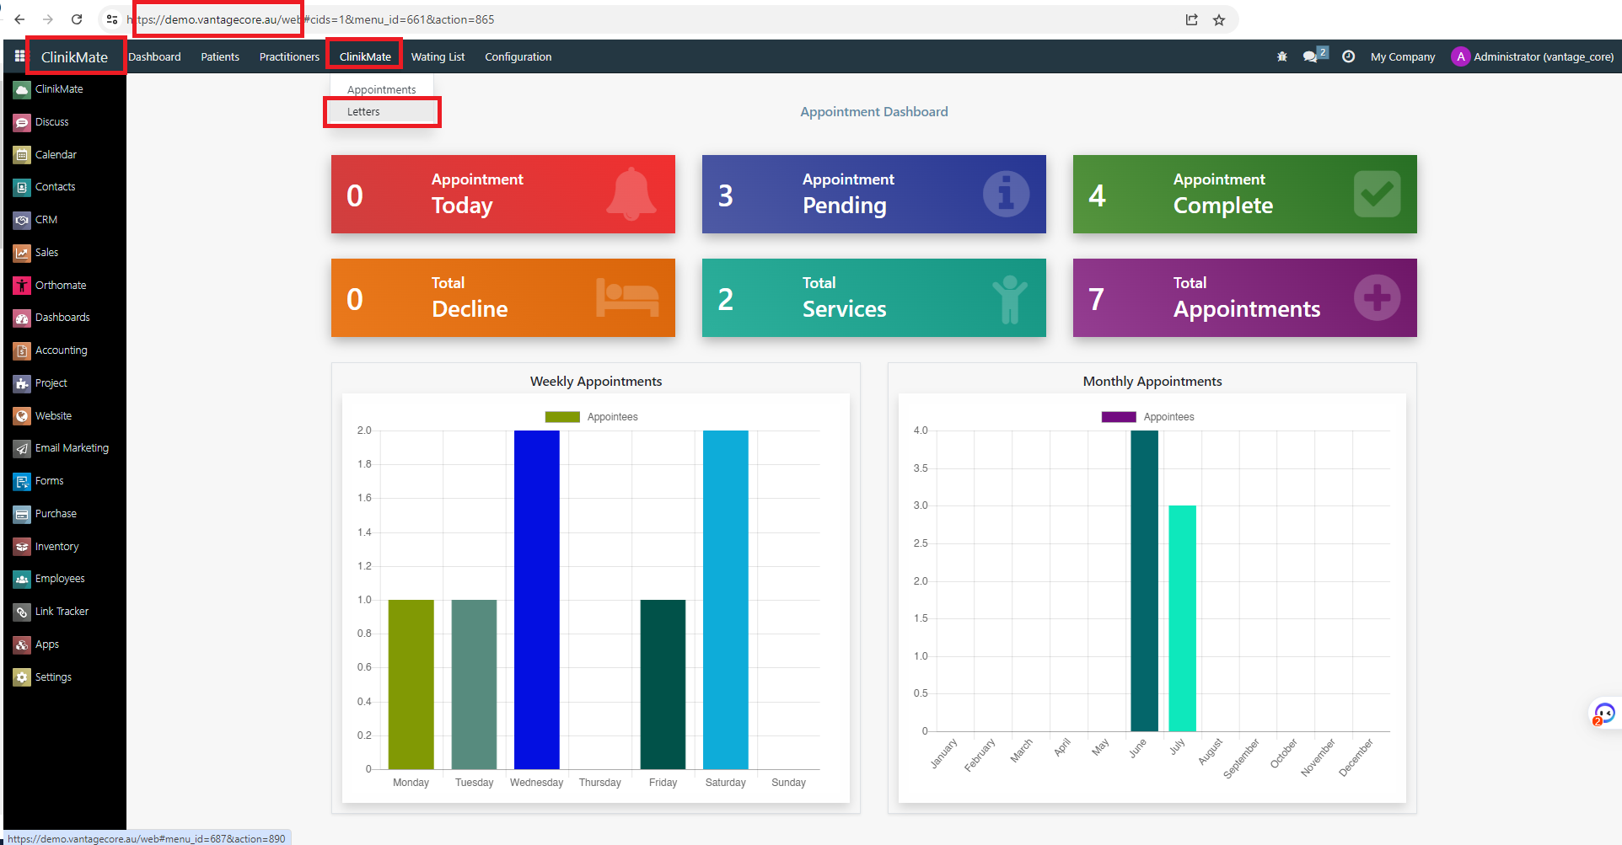Open the Appointment Pending card

click(873, 194)
